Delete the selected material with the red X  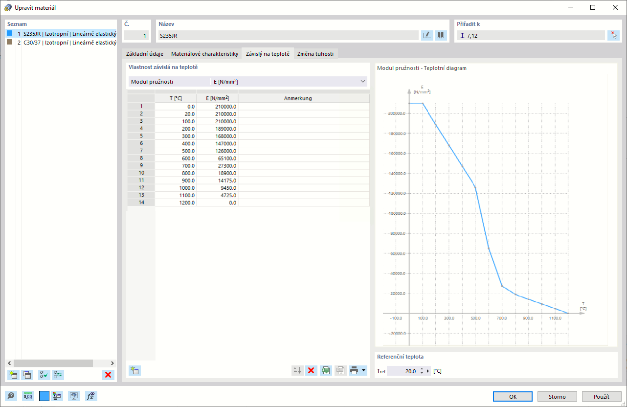coord(108,375)
